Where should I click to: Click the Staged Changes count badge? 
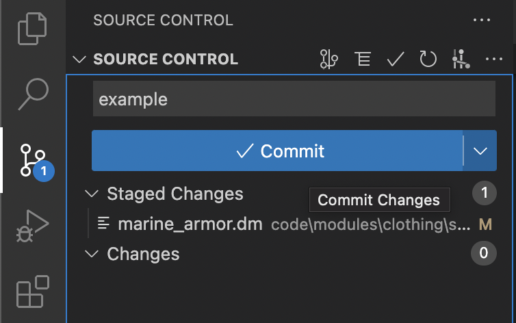click(x=484, y=193)
